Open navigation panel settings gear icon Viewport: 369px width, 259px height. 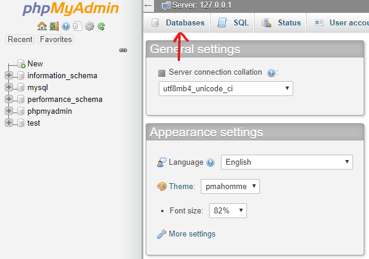click(x=89, y=26)
